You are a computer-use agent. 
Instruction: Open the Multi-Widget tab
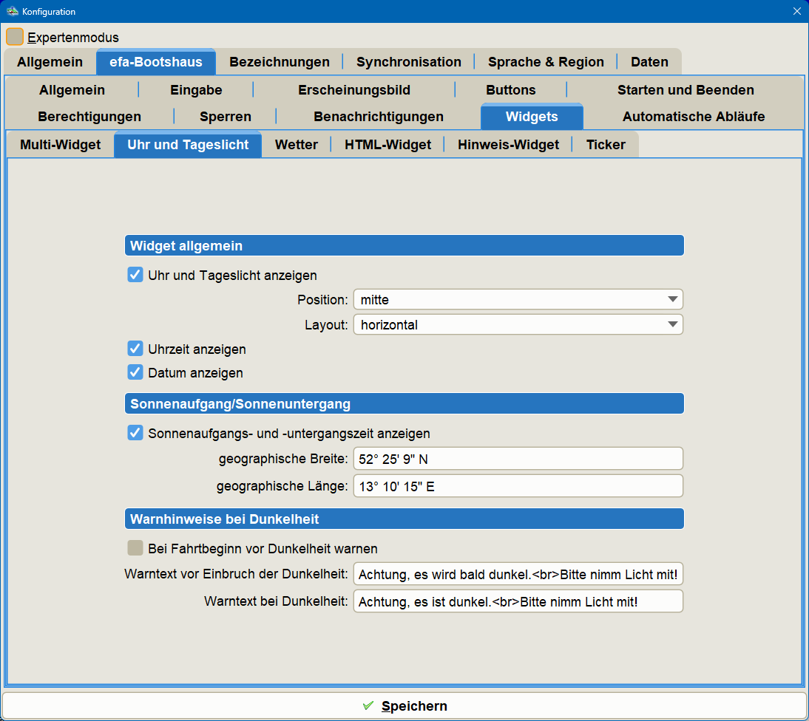(60, 145)
